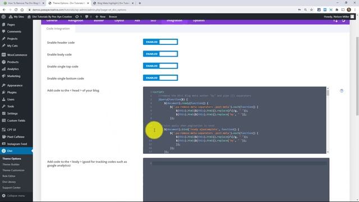
Task: Click inside the head code editor
Action: [x=234, y=120]
